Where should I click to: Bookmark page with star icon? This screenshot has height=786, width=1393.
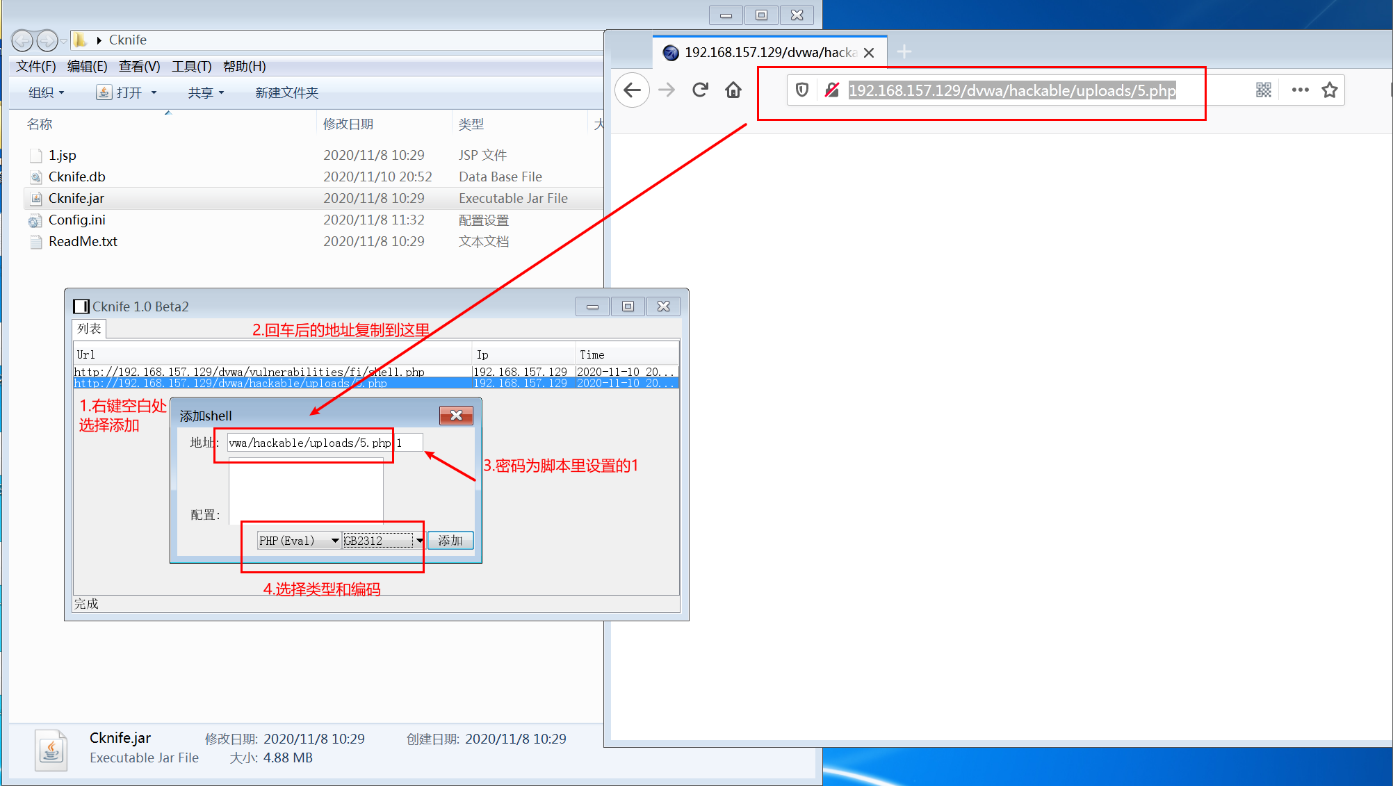[x=1330, y=90]
